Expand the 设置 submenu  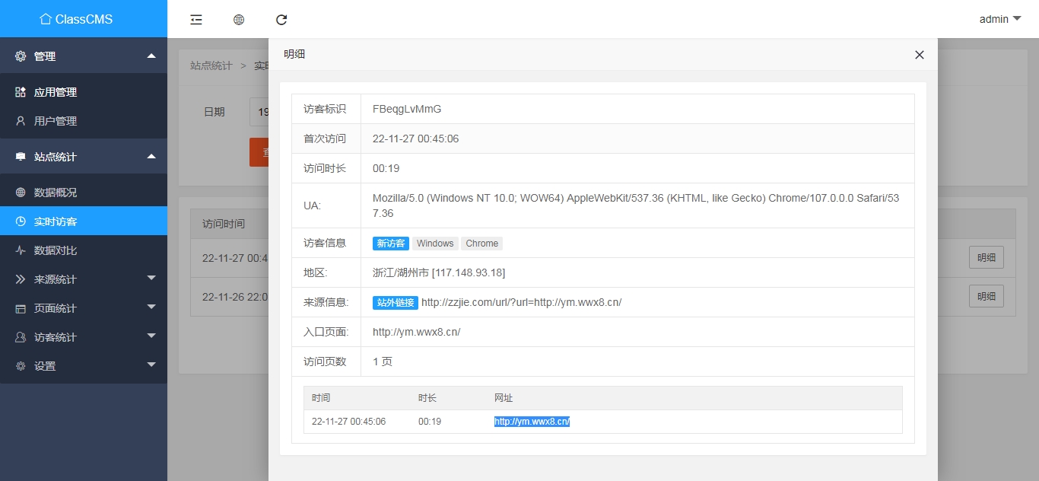(84, 366)
